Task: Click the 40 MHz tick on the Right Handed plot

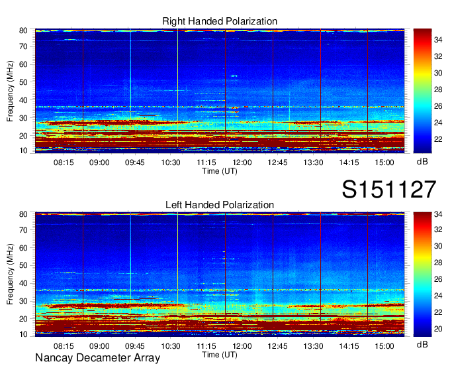Action: [23, 100]
